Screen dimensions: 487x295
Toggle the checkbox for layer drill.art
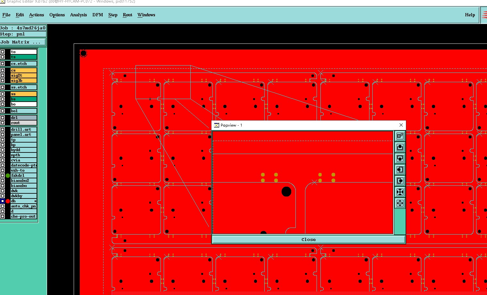(x=3, y=129)
